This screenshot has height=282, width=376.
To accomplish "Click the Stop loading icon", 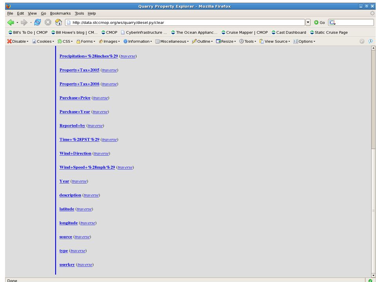I will coord(48,22).
